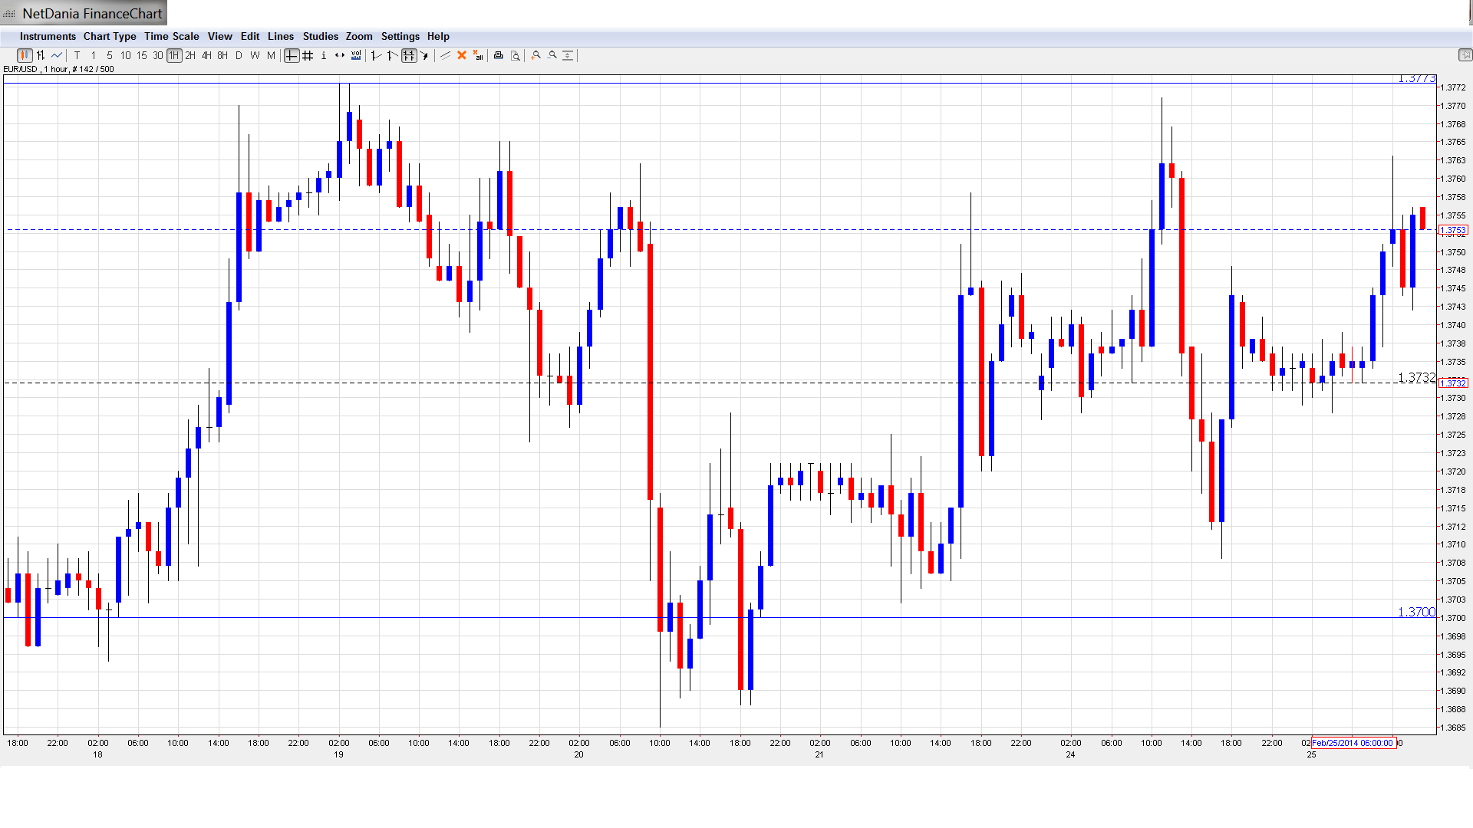Screen dimensions: 1473x828
Task: Toggle the horizontal levels drawing tool
Action: 409,55
